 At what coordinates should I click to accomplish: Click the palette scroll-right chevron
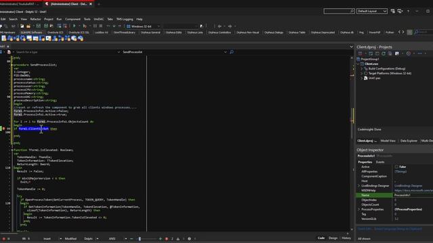403,32
